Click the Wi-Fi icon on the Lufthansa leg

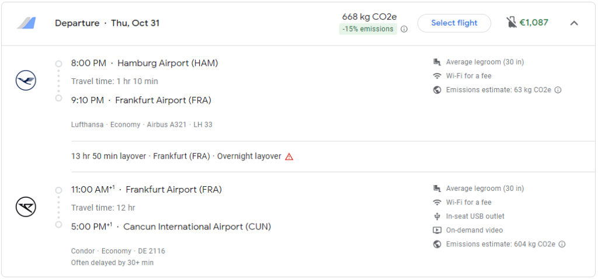[x=437, y=76]
